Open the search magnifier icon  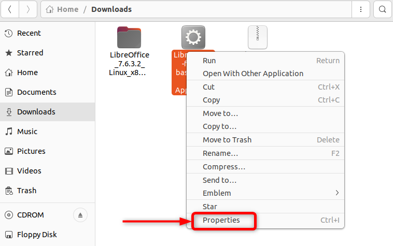point(383,9)
